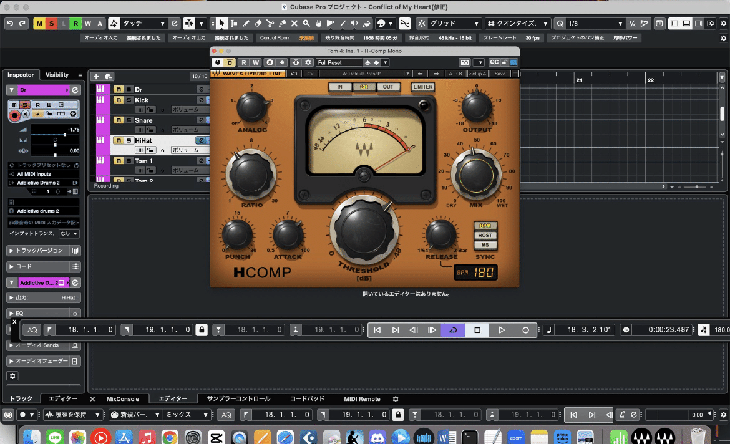
Task: Solo the Tom 1 track
Action: pyautogui.click(x=129, y=161)
